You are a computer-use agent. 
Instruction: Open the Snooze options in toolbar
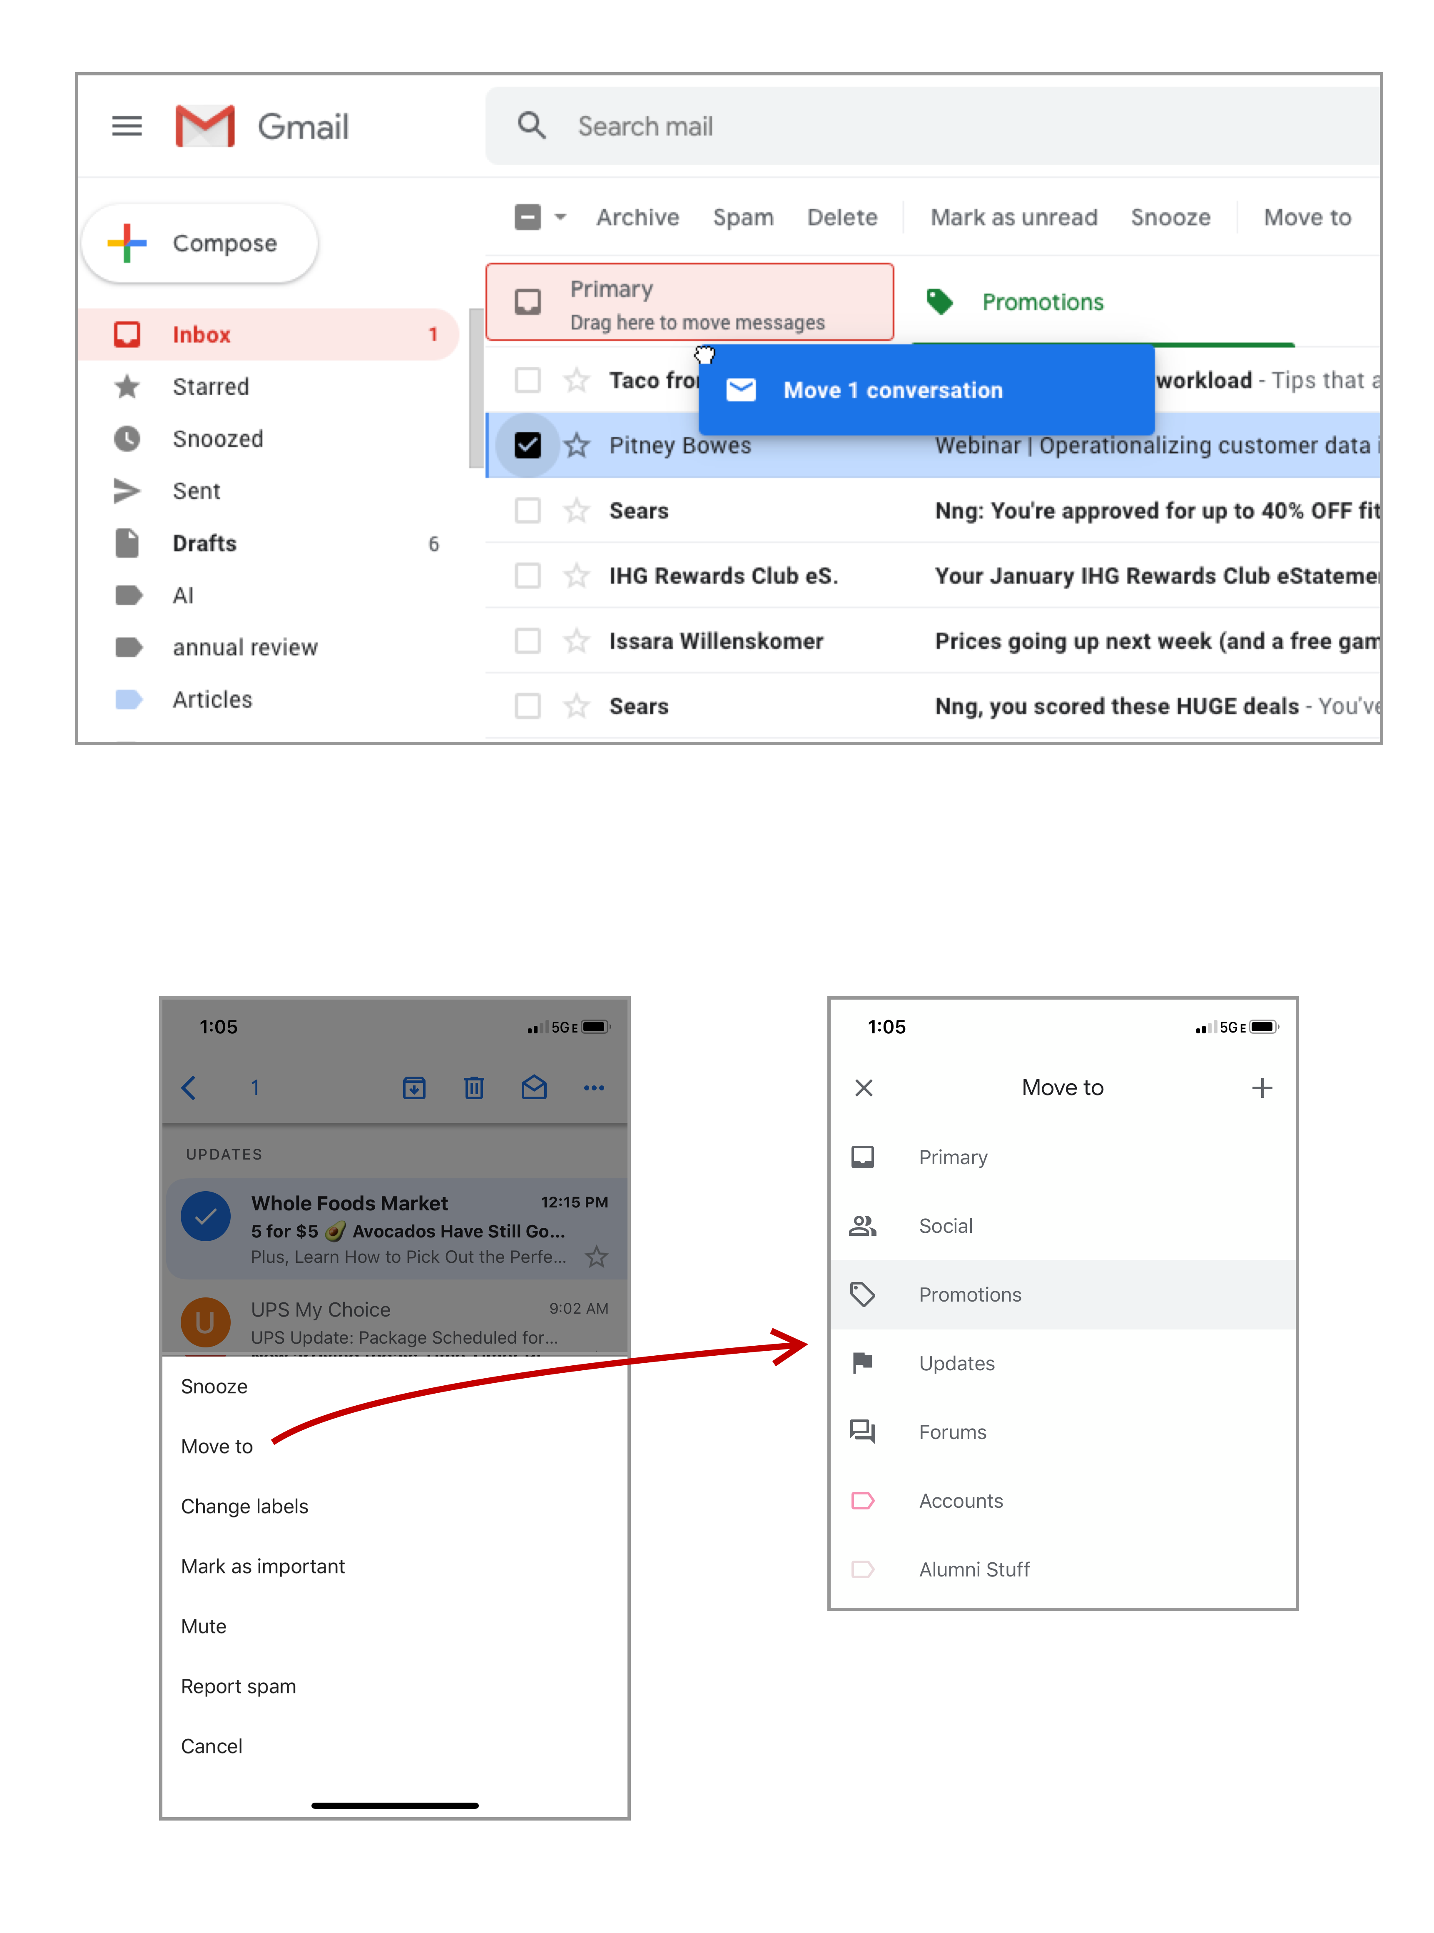1169,217
